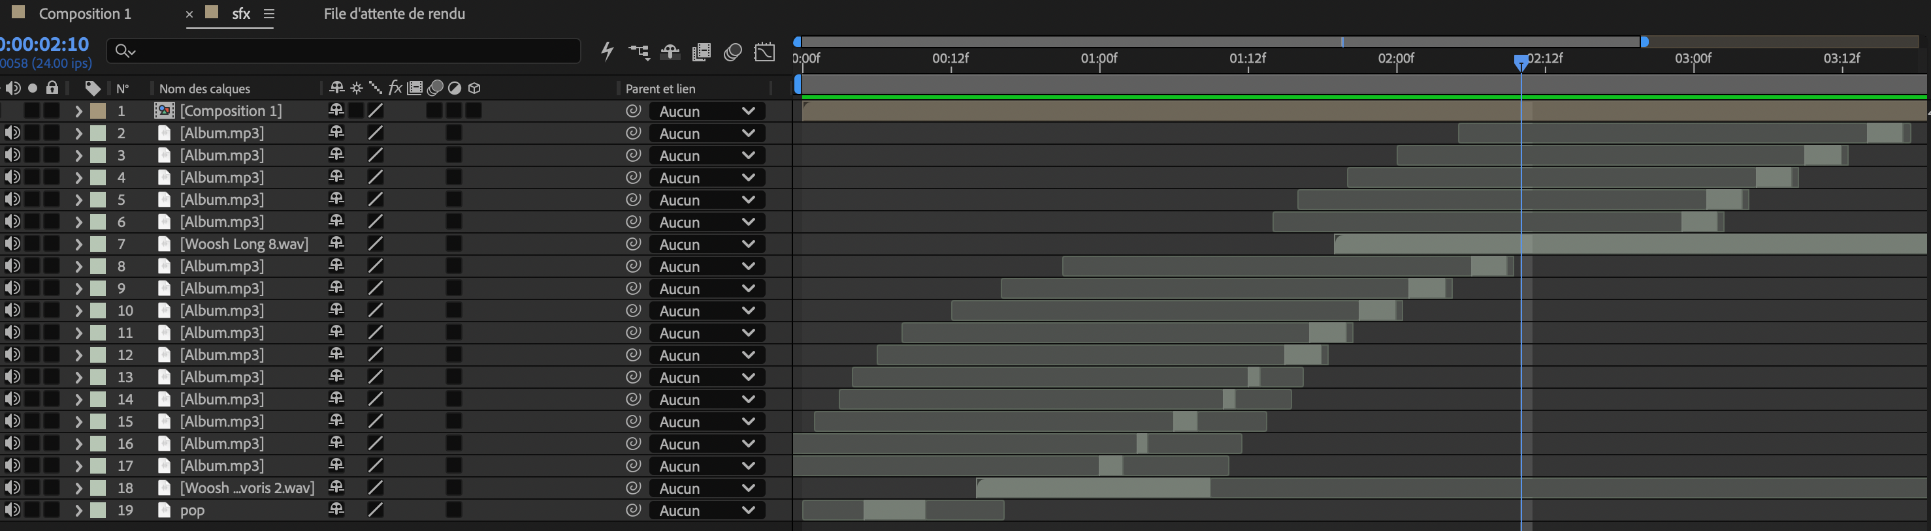
Task: Open the File d'attente de rendu tab
Action: pos(395,14)
